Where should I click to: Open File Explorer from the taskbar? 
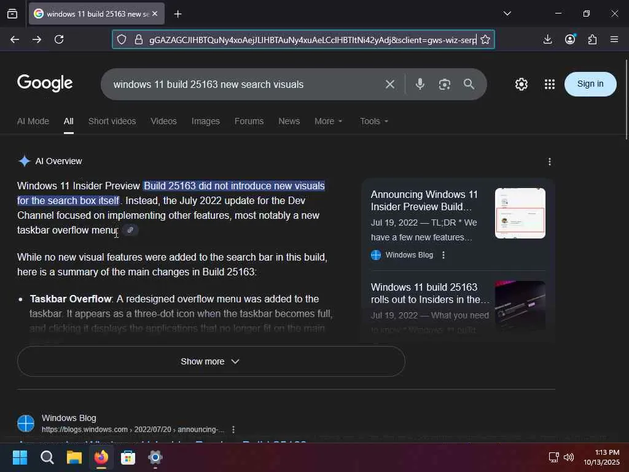(74, 457)
